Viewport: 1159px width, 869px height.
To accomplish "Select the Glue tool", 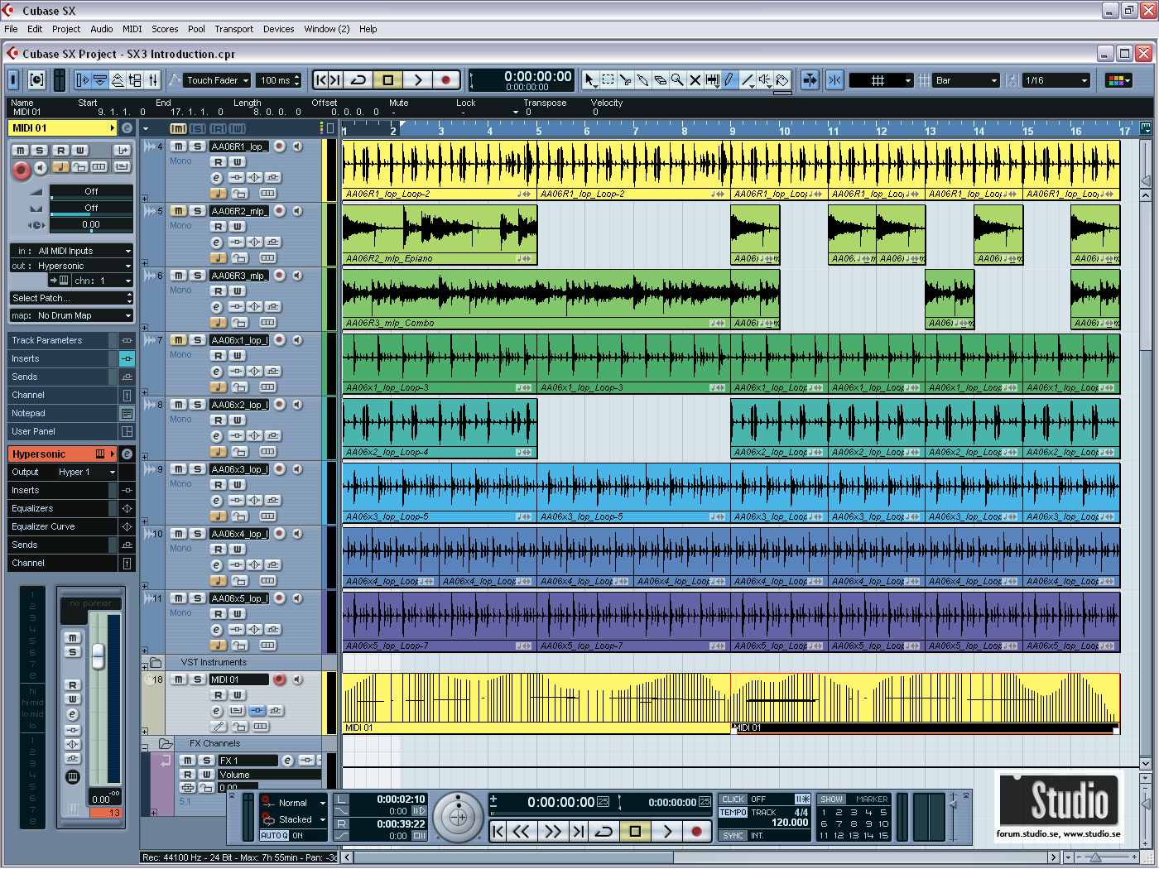I will (642, 80).
